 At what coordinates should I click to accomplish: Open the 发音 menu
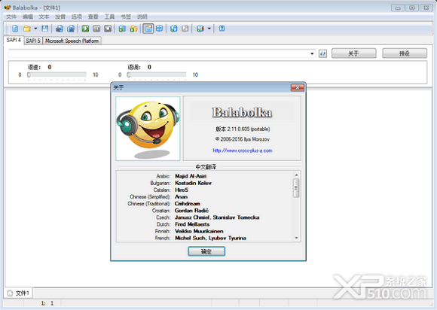point(60,17)
